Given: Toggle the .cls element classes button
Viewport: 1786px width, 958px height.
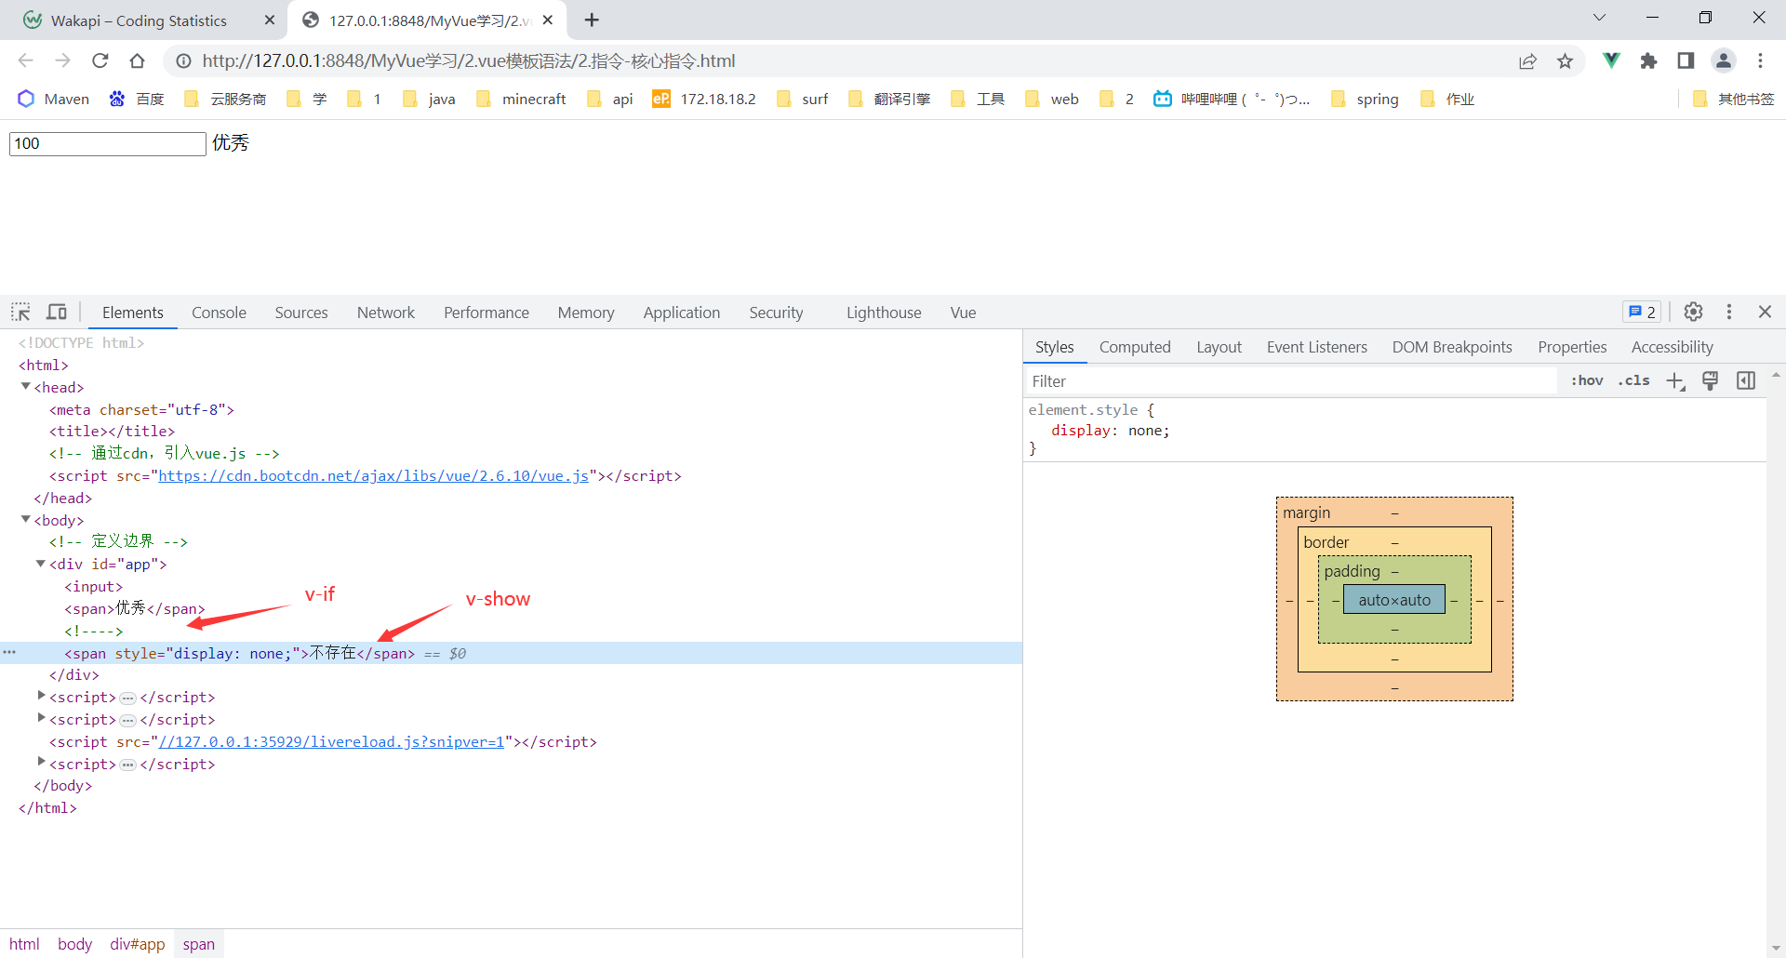Looking at the screenshot, I should (1633, 380).
